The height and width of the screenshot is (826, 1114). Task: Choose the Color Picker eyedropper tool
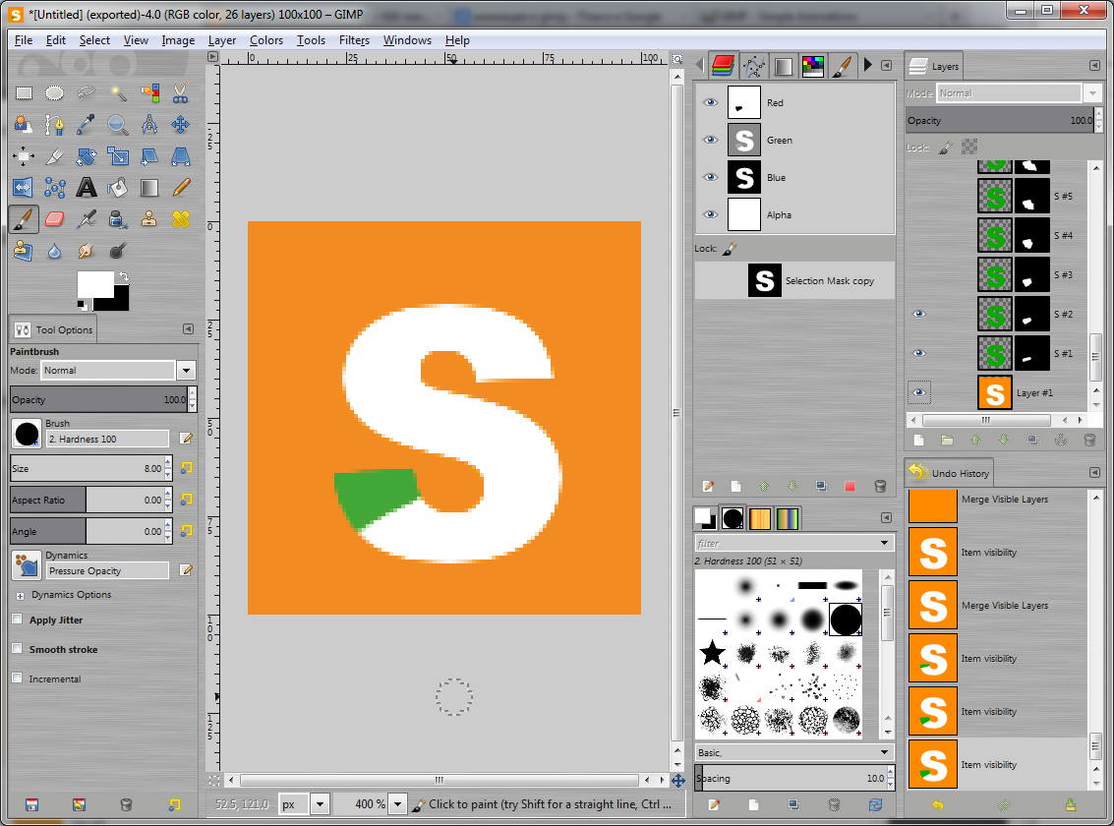pyautogui.click(x=86, y=125)
